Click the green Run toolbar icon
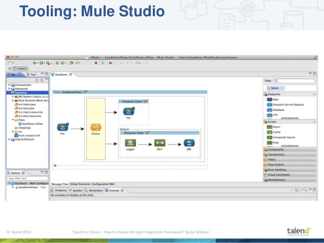 click(x=41, y=63)
